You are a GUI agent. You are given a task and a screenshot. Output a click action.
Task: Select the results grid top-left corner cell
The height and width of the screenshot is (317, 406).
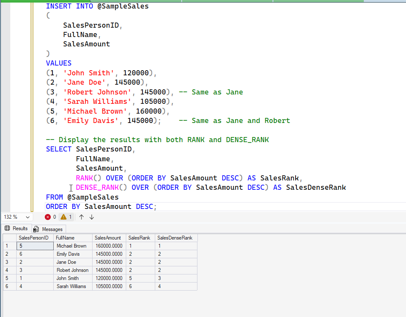pyautogui.click(x=9, y=238)
